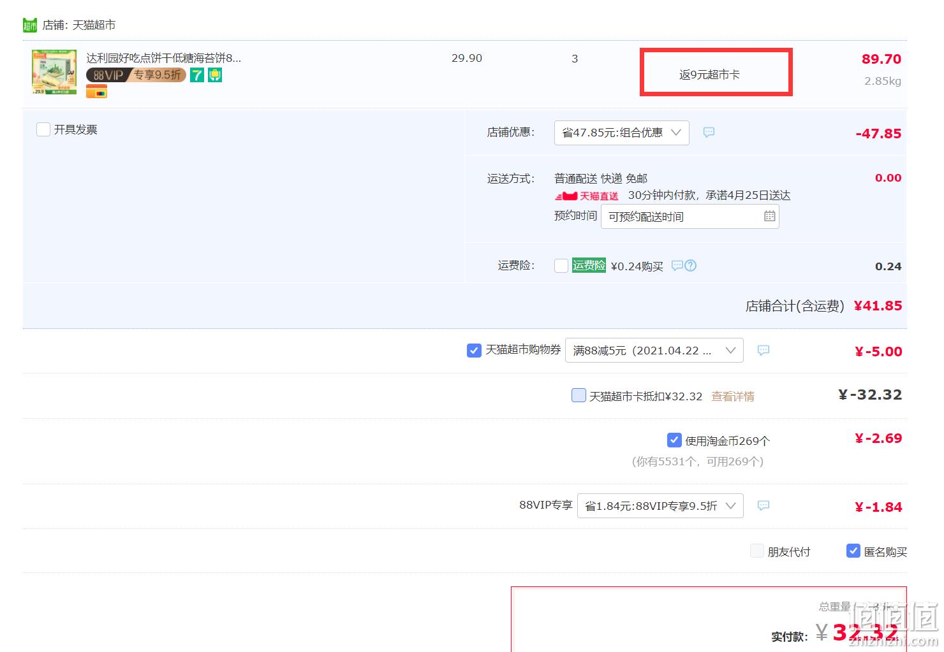The image size is (944, 652).
Task: Click the 89.70 item subtotal
Action: (x=881, y=59)
